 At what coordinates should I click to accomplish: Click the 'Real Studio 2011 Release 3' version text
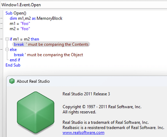click(86, 94)
